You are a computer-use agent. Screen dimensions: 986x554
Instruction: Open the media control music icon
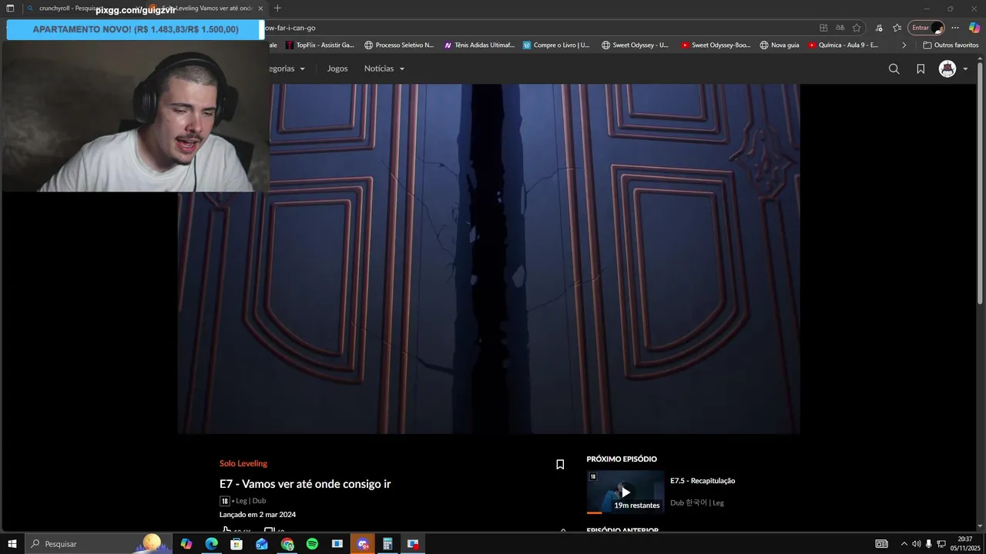click(879, 28)
